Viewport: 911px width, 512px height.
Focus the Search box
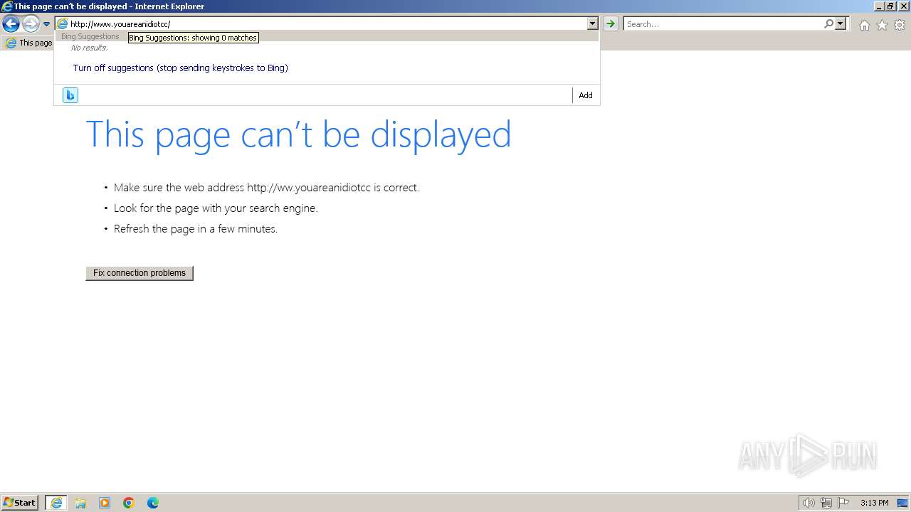[723, 24]
